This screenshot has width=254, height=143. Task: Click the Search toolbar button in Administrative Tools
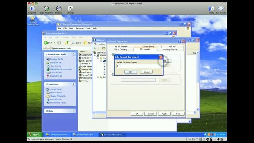[77, 43]
